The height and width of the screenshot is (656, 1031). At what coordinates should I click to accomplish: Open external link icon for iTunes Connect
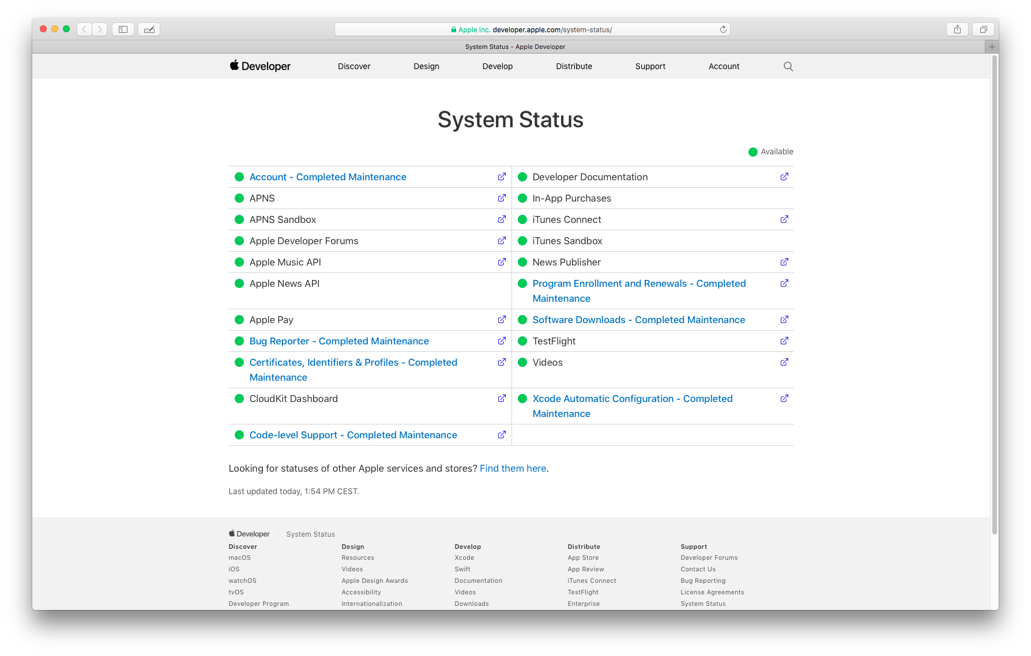point(784,219)
